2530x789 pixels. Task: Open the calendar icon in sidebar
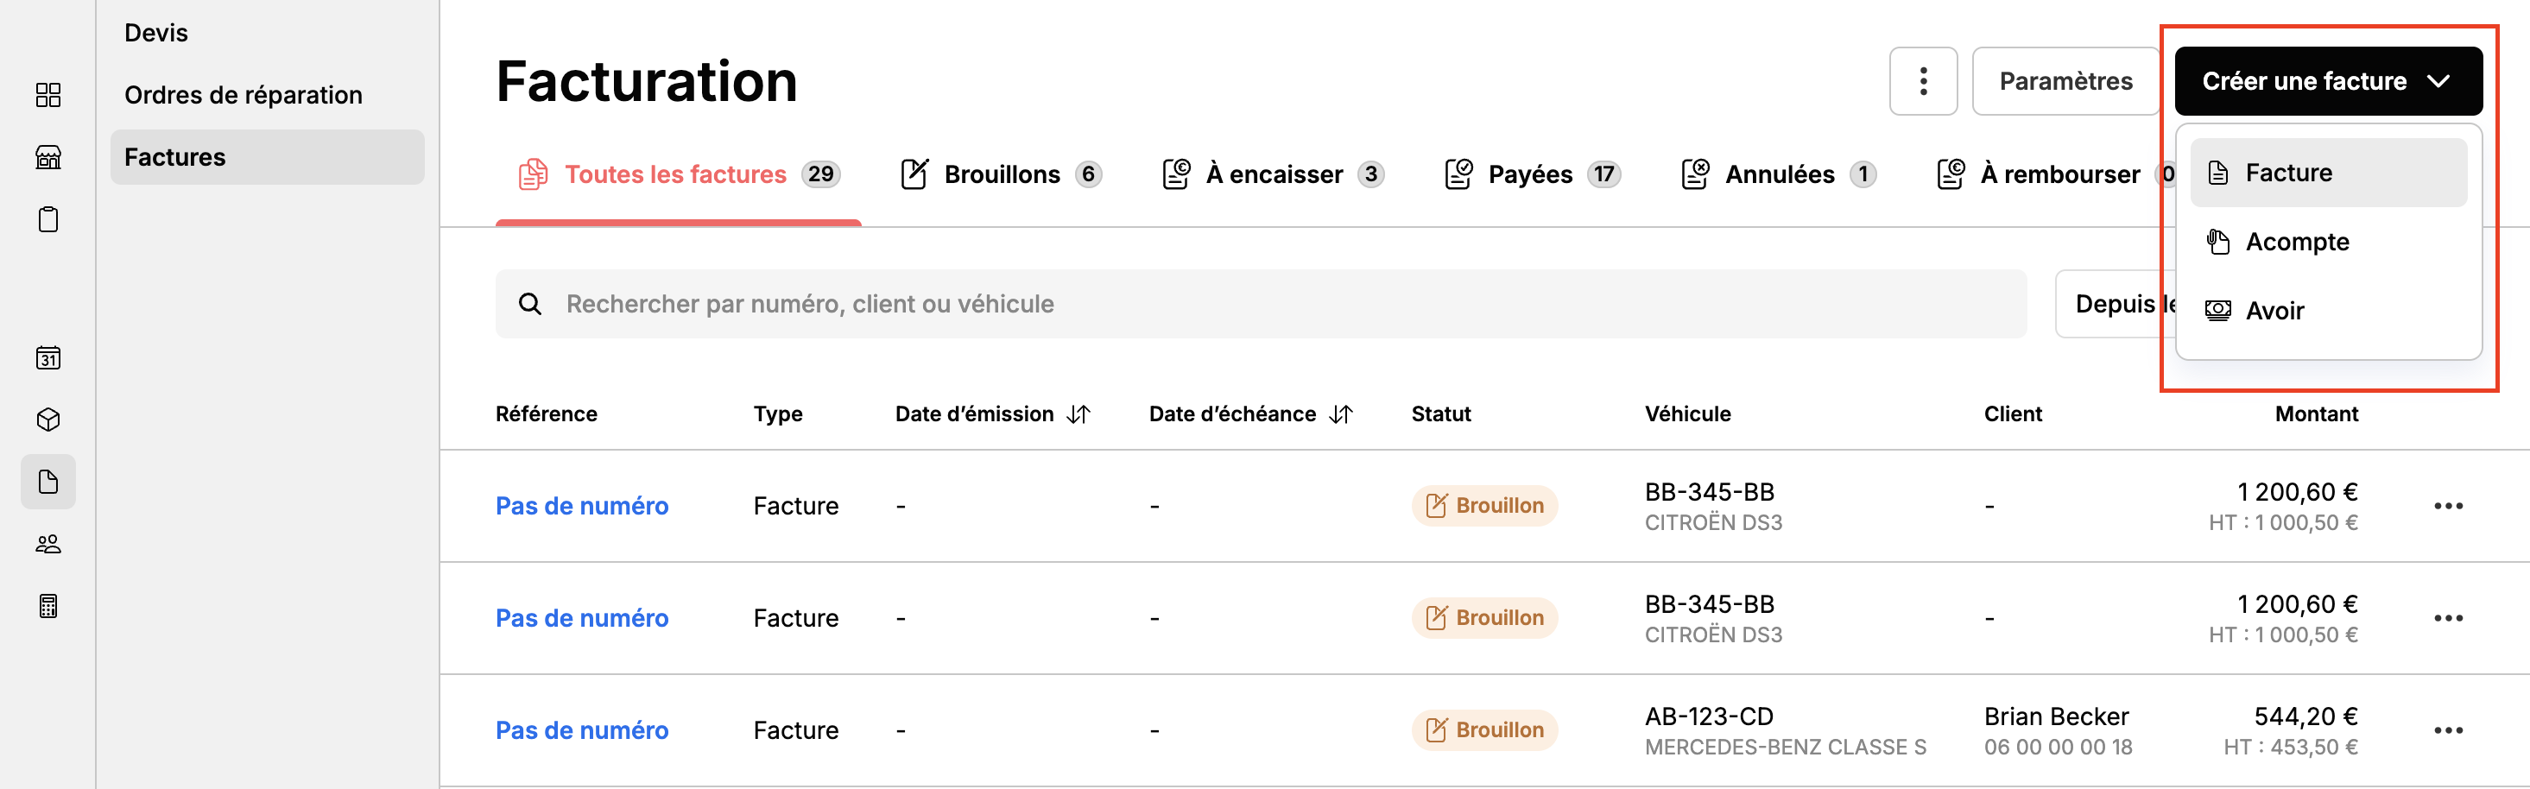pos(48,357)
